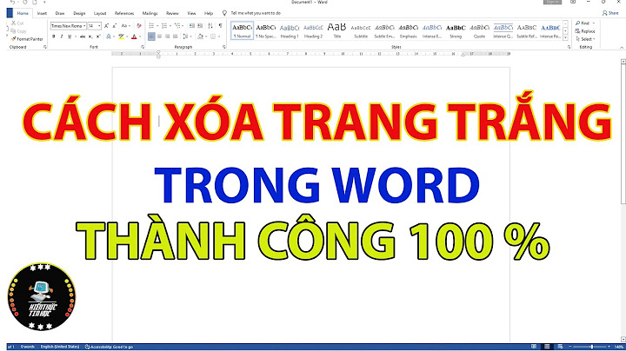
Task: Open the Times New Roman font dropdown
Action: (x=84, y=26)
